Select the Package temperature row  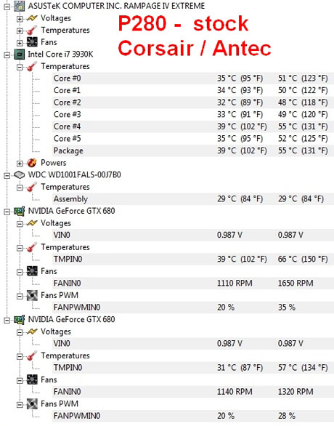(x=193, y=150)
